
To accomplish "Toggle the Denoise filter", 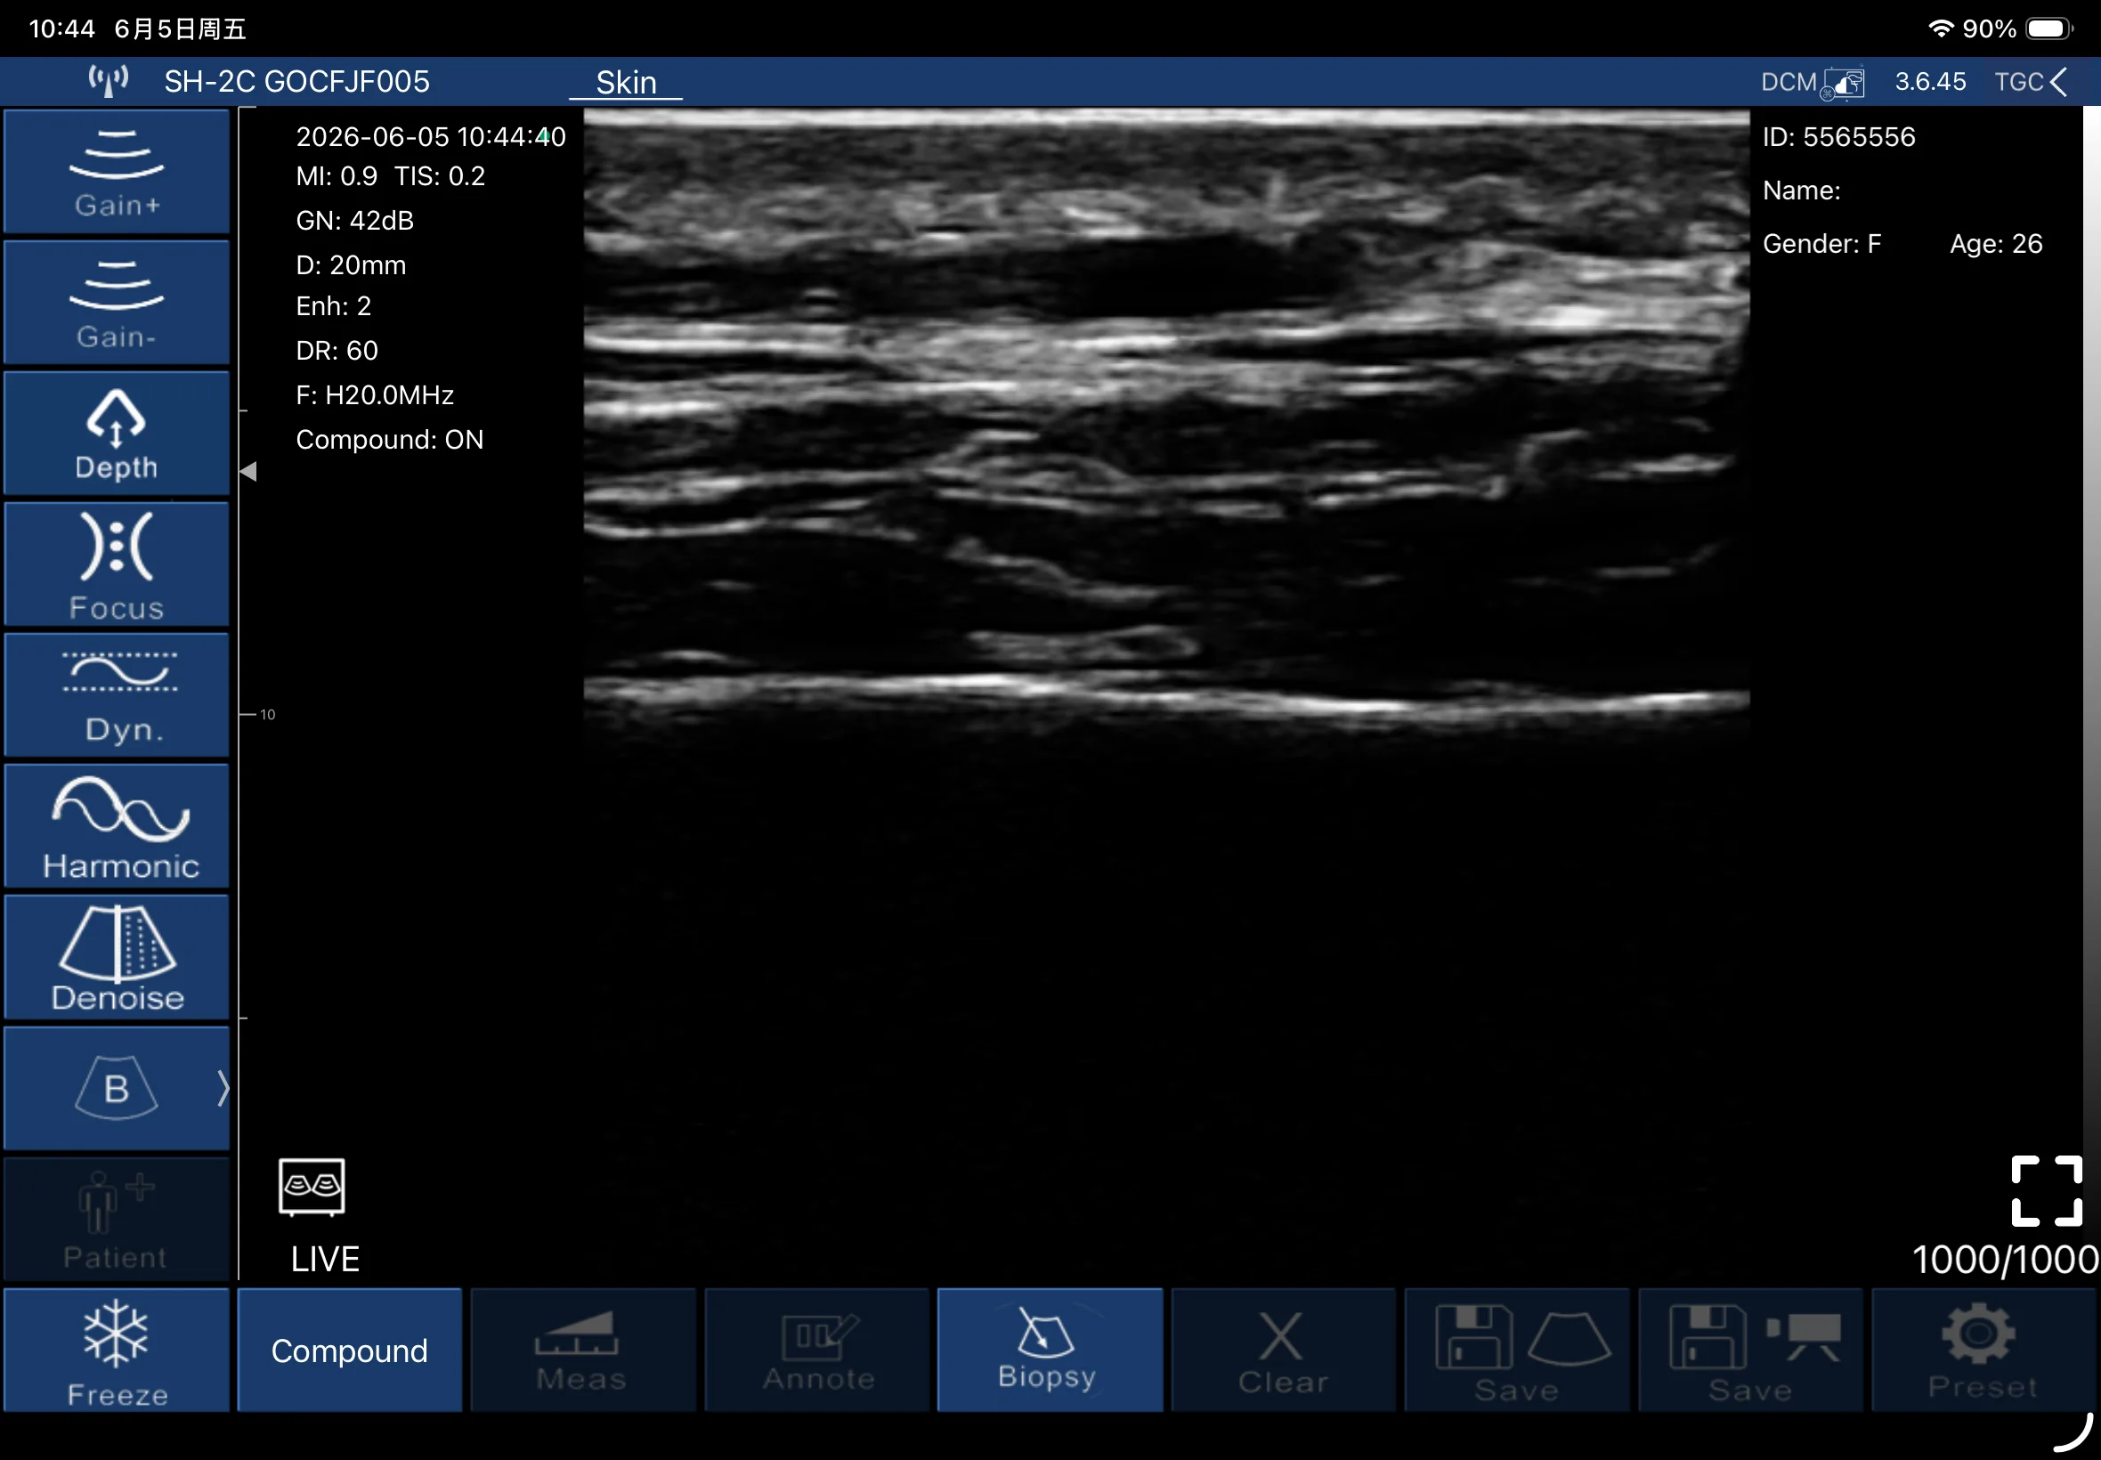I will 116,957.
